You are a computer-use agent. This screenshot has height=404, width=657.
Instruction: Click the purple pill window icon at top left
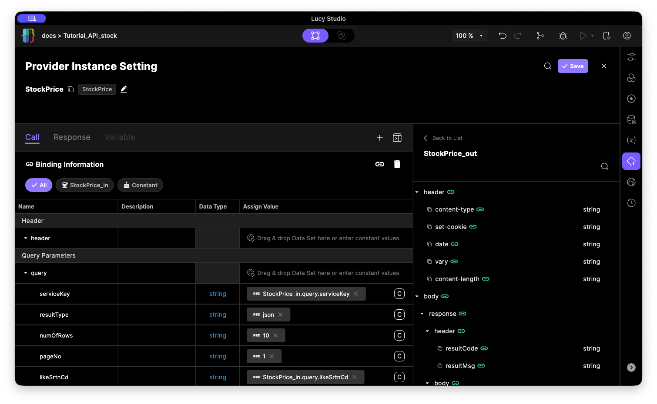(x=32, y=18)
